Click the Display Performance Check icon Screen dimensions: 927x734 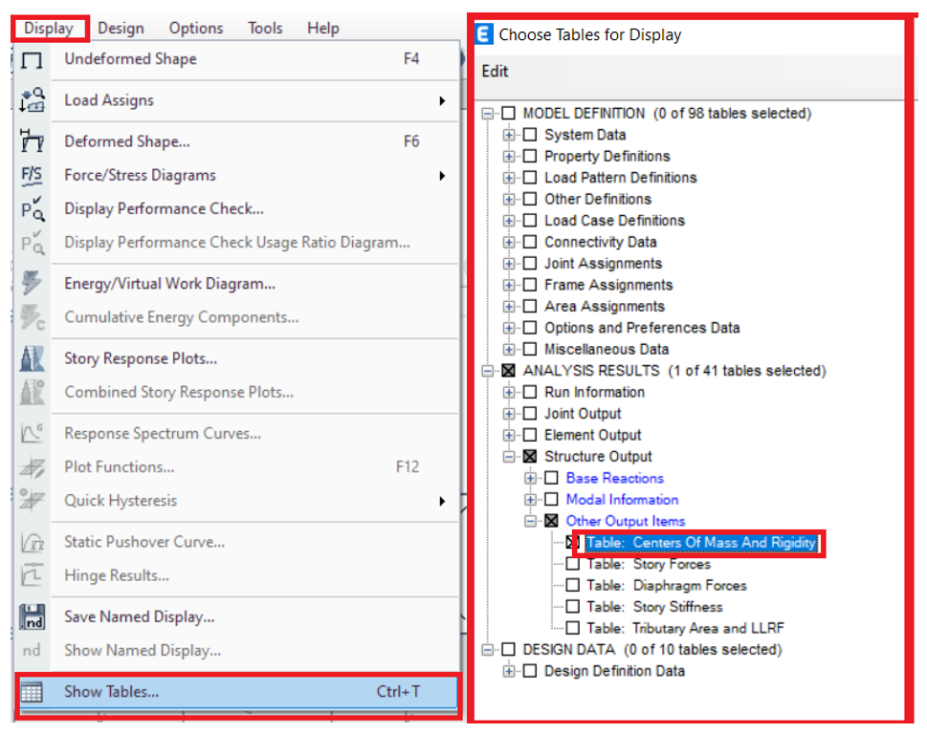point(32,208)
